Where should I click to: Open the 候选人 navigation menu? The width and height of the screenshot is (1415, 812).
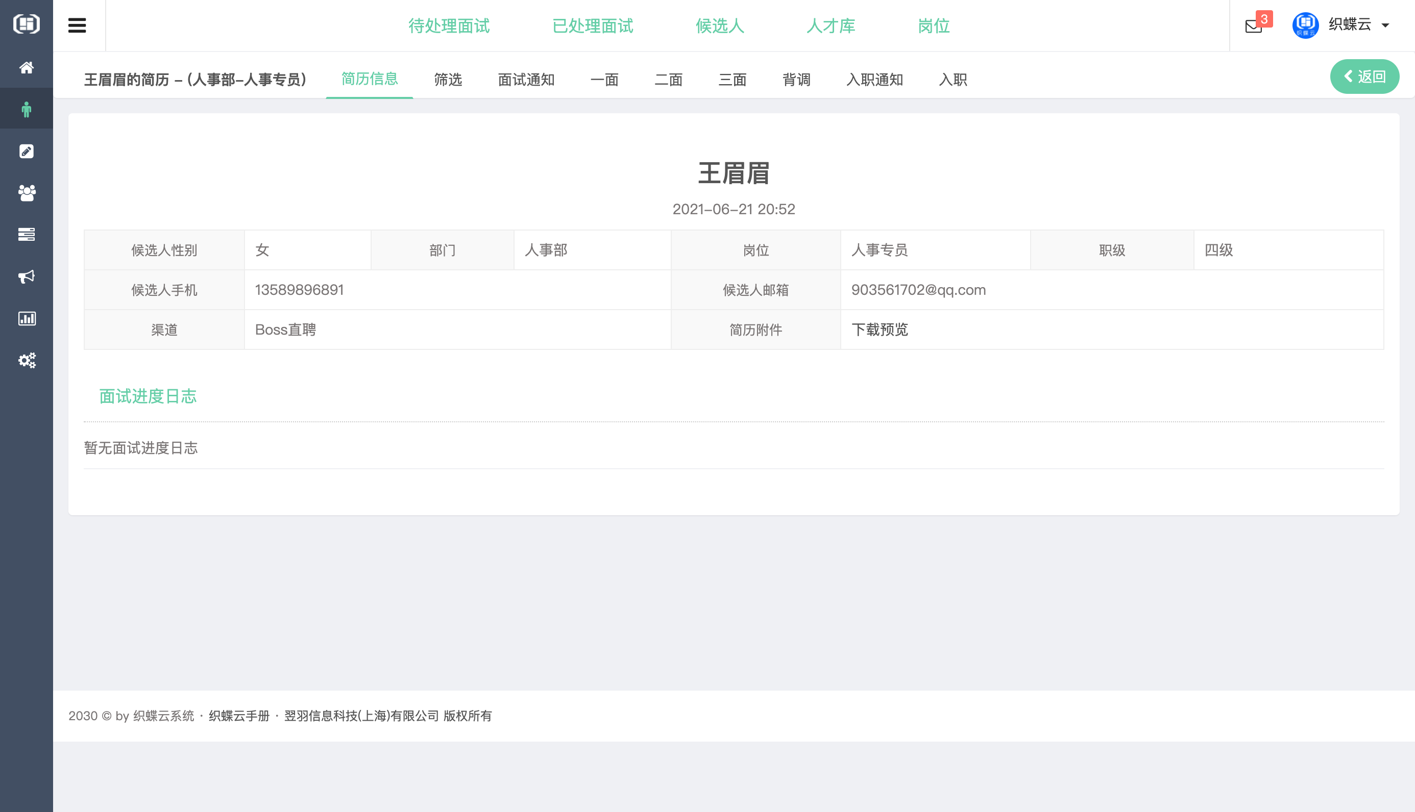point(720,26)
